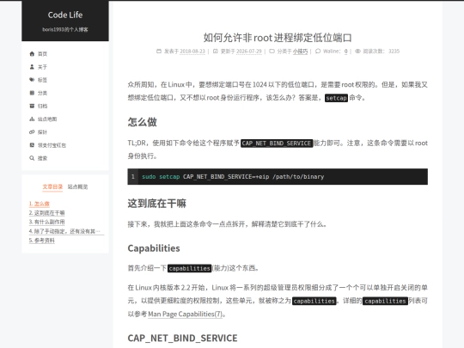Open section 3 有什么副作用
464x348 pixels.
pyautogui.click(x=46, y=222)
